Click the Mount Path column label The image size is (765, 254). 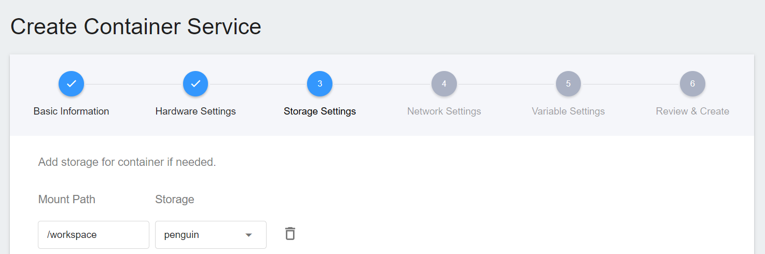pos(67,200)
